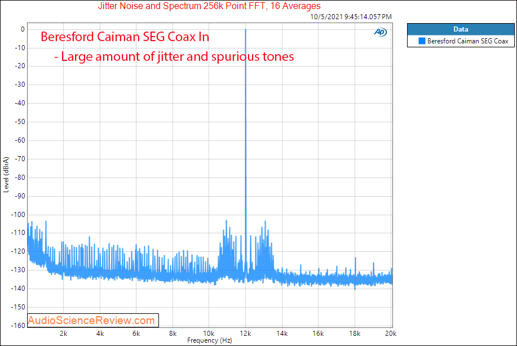The image size is (517, 346).
Task: Click the 12 kHz main tone peak top
Action: coord(245,30)
